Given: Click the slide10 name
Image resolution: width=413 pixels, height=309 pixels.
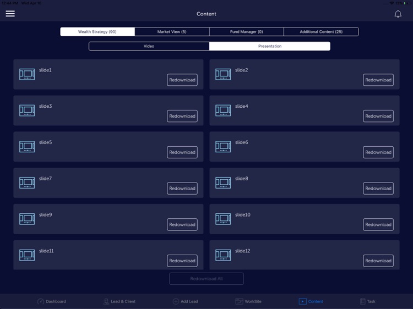Looking at the screenshot, I should [x=243, y=214].
